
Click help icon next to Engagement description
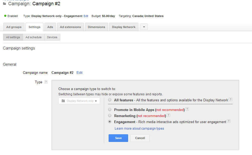pyautogui.click(x=229, y=121)
